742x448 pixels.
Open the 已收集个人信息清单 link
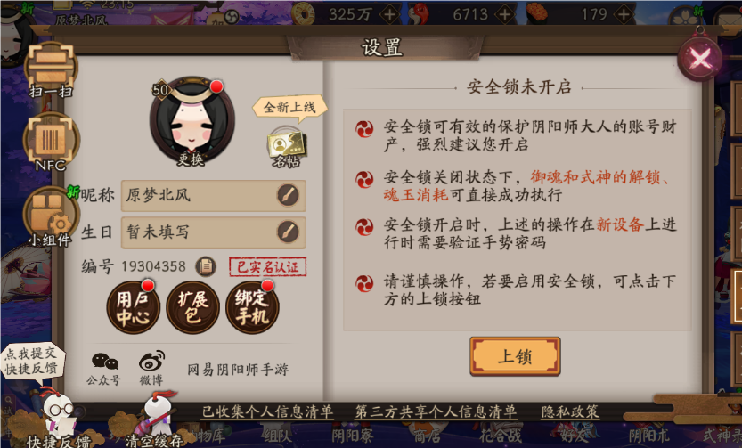pyautogui.click(x=268, y=411)
